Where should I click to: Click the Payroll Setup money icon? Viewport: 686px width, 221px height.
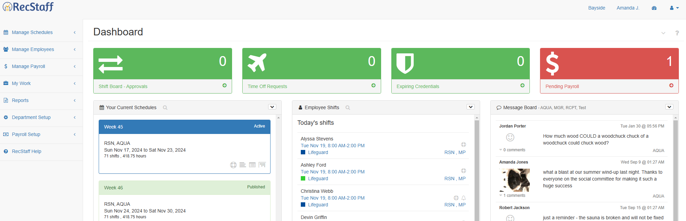coord(6,134)
